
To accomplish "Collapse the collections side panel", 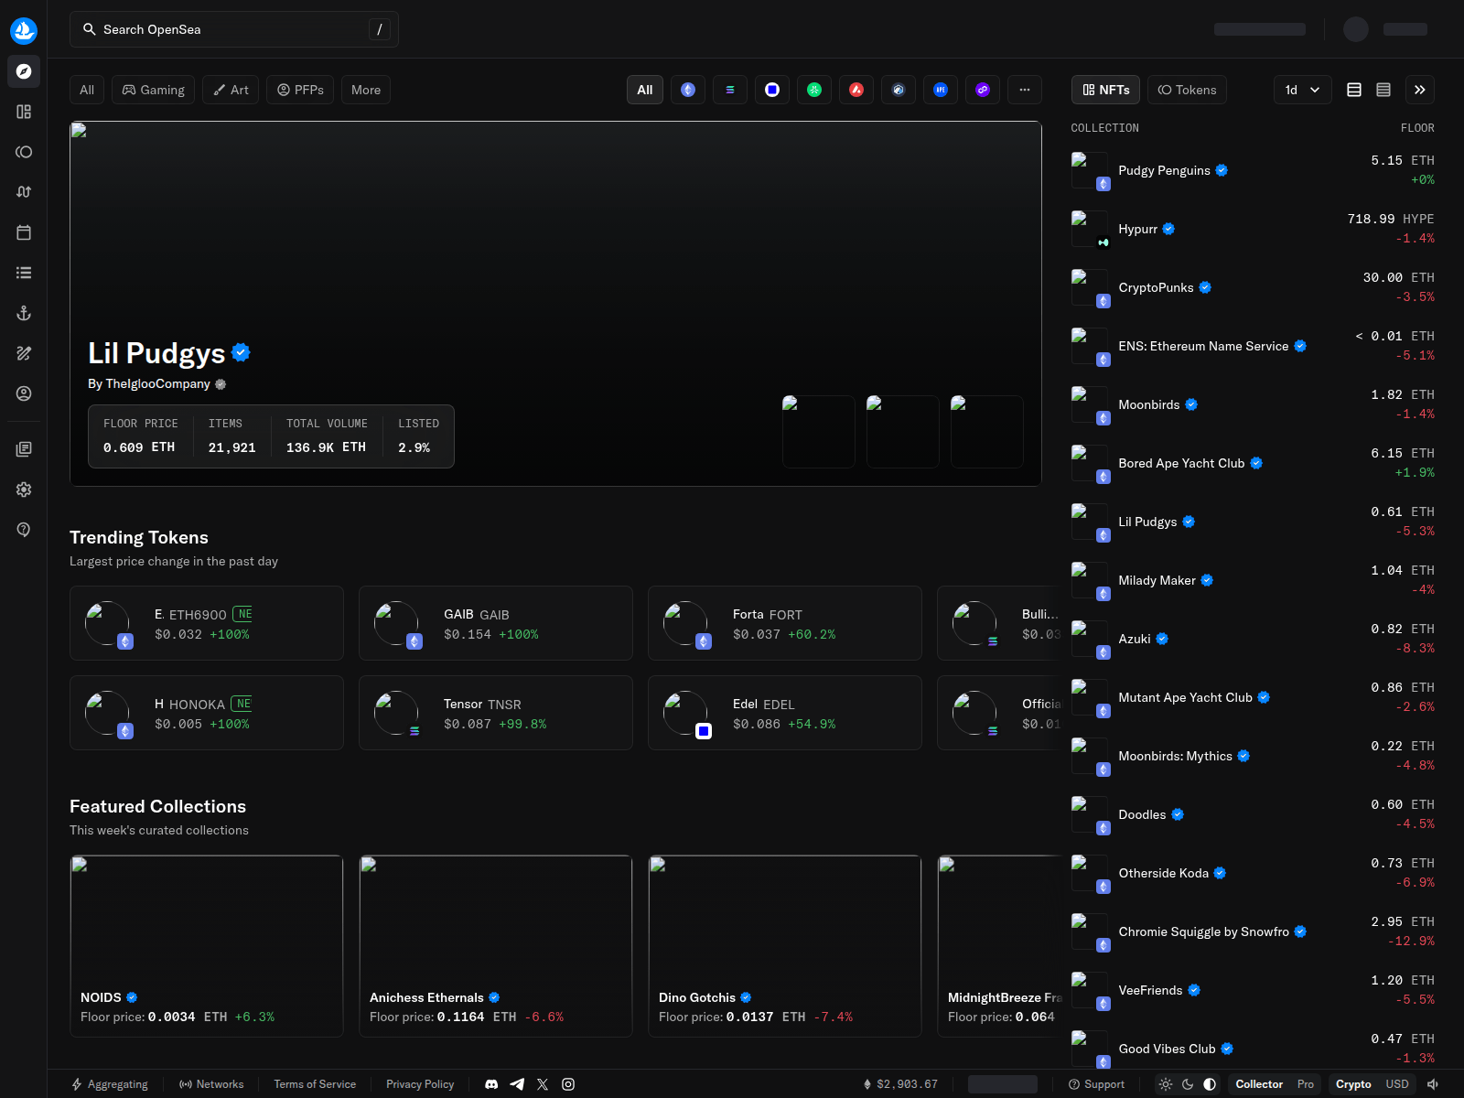I will point(1420,90).
